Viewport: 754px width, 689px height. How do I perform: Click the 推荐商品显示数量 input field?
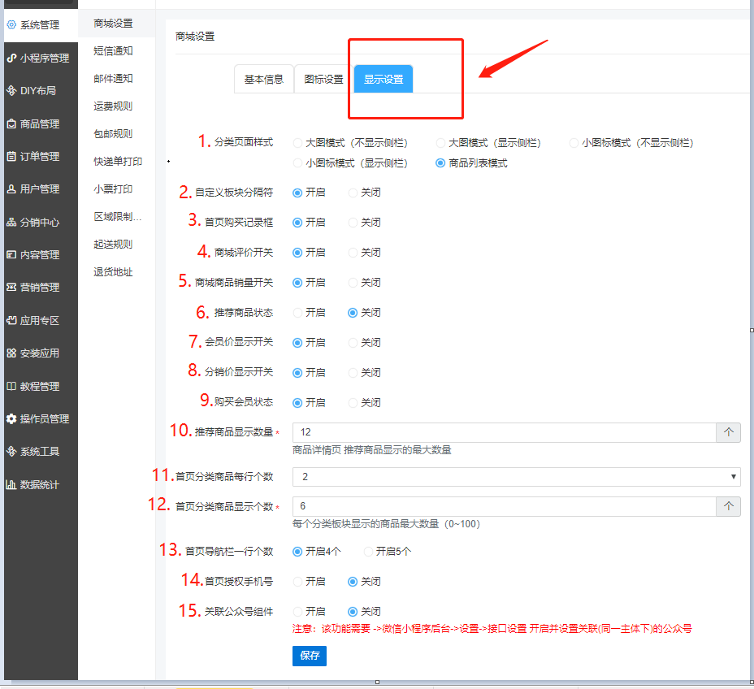[504, 432]
